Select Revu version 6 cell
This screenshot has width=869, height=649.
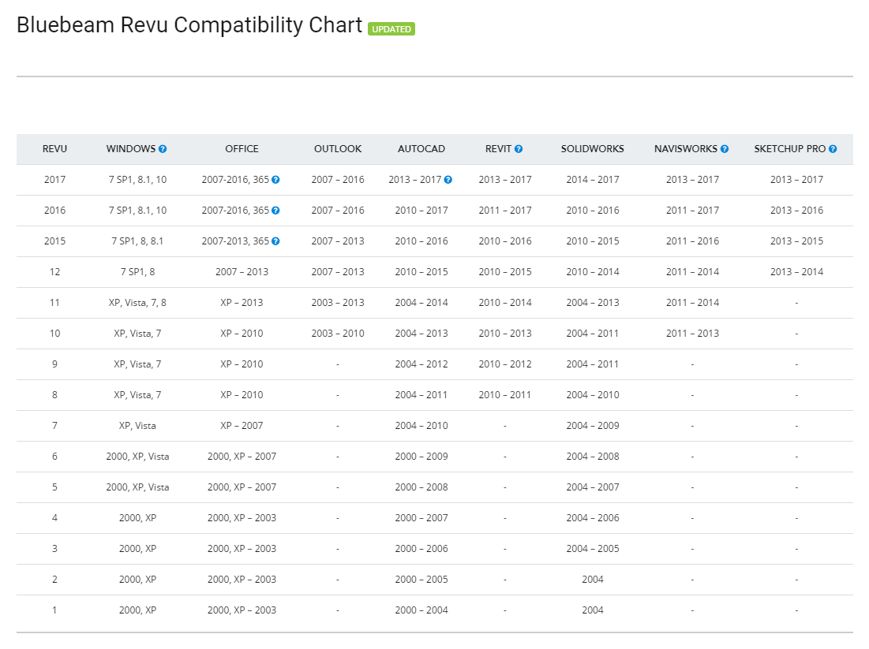54,457
